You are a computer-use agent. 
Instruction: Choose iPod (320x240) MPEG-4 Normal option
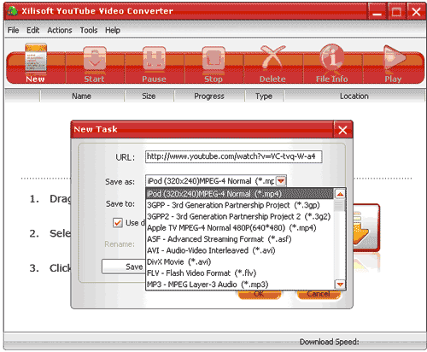pyautogui.click(x=239, y=194)
